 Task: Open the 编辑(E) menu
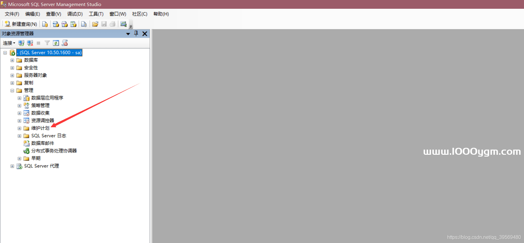click(x=33, y=14)
